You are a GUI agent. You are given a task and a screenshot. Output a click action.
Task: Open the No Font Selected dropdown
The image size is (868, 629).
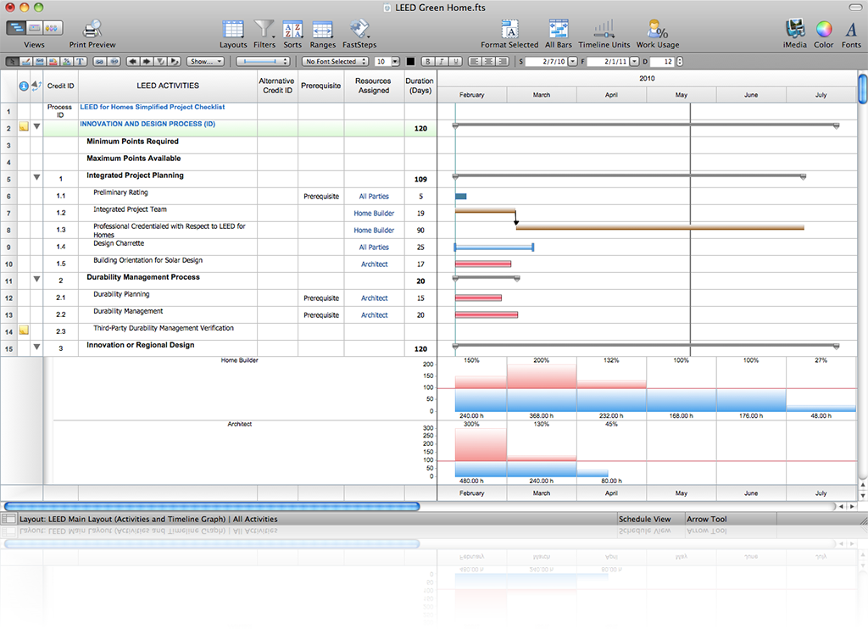pyautogui.click(x=336, y=62)
